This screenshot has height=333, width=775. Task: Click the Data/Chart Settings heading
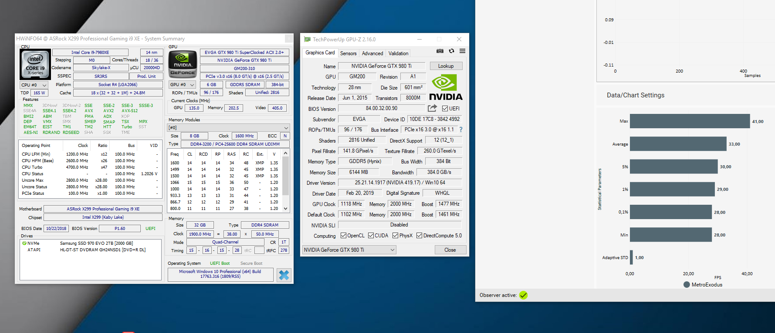point(636,95)
